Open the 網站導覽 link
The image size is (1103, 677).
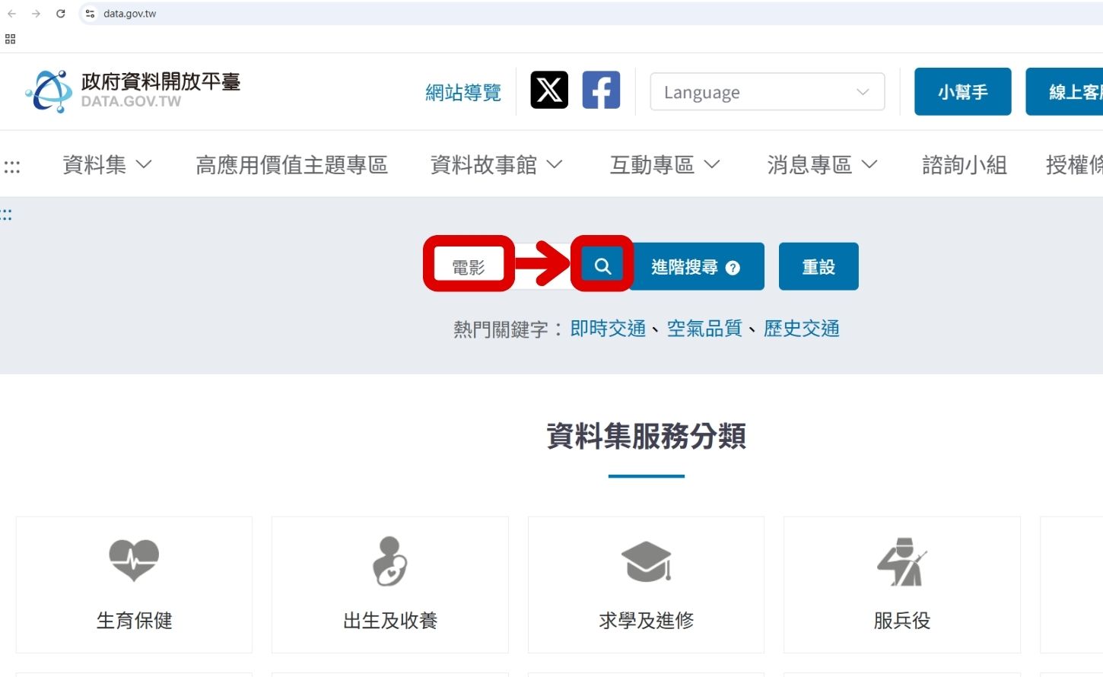pos(463,93)
